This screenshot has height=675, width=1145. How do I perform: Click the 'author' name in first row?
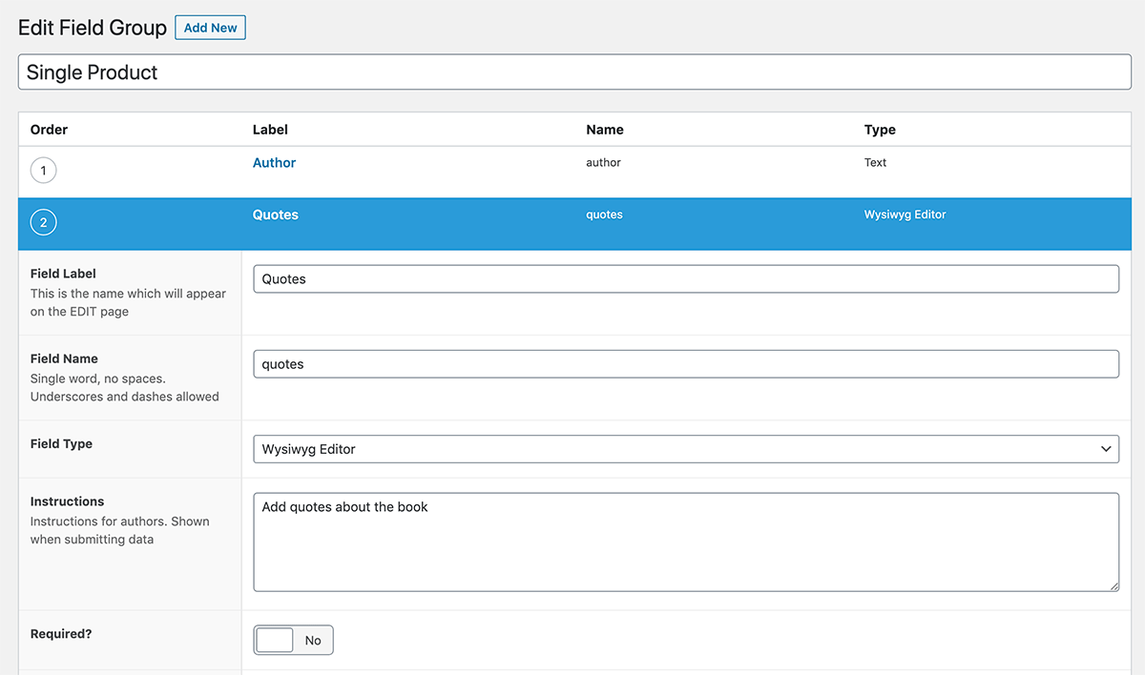pos(603,163)
